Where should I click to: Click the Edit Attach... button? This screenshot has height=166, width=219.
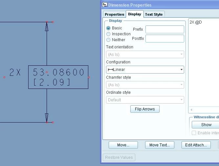196,145
